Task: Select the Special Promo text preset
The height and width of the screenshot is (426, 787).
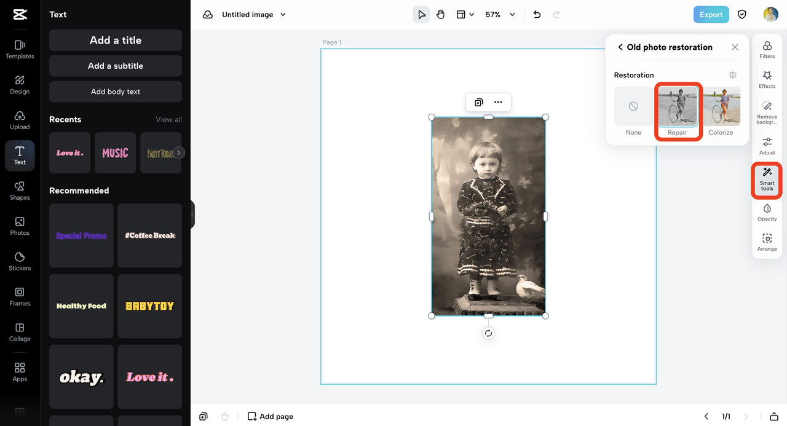Action: [81, 235]
